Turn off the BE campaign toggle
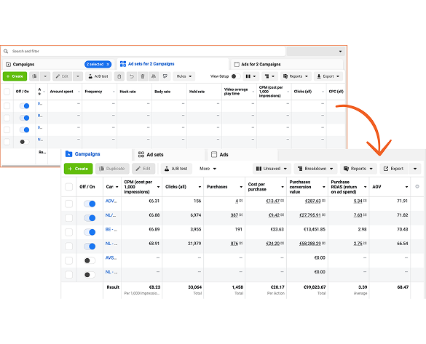 coord(90,232)
